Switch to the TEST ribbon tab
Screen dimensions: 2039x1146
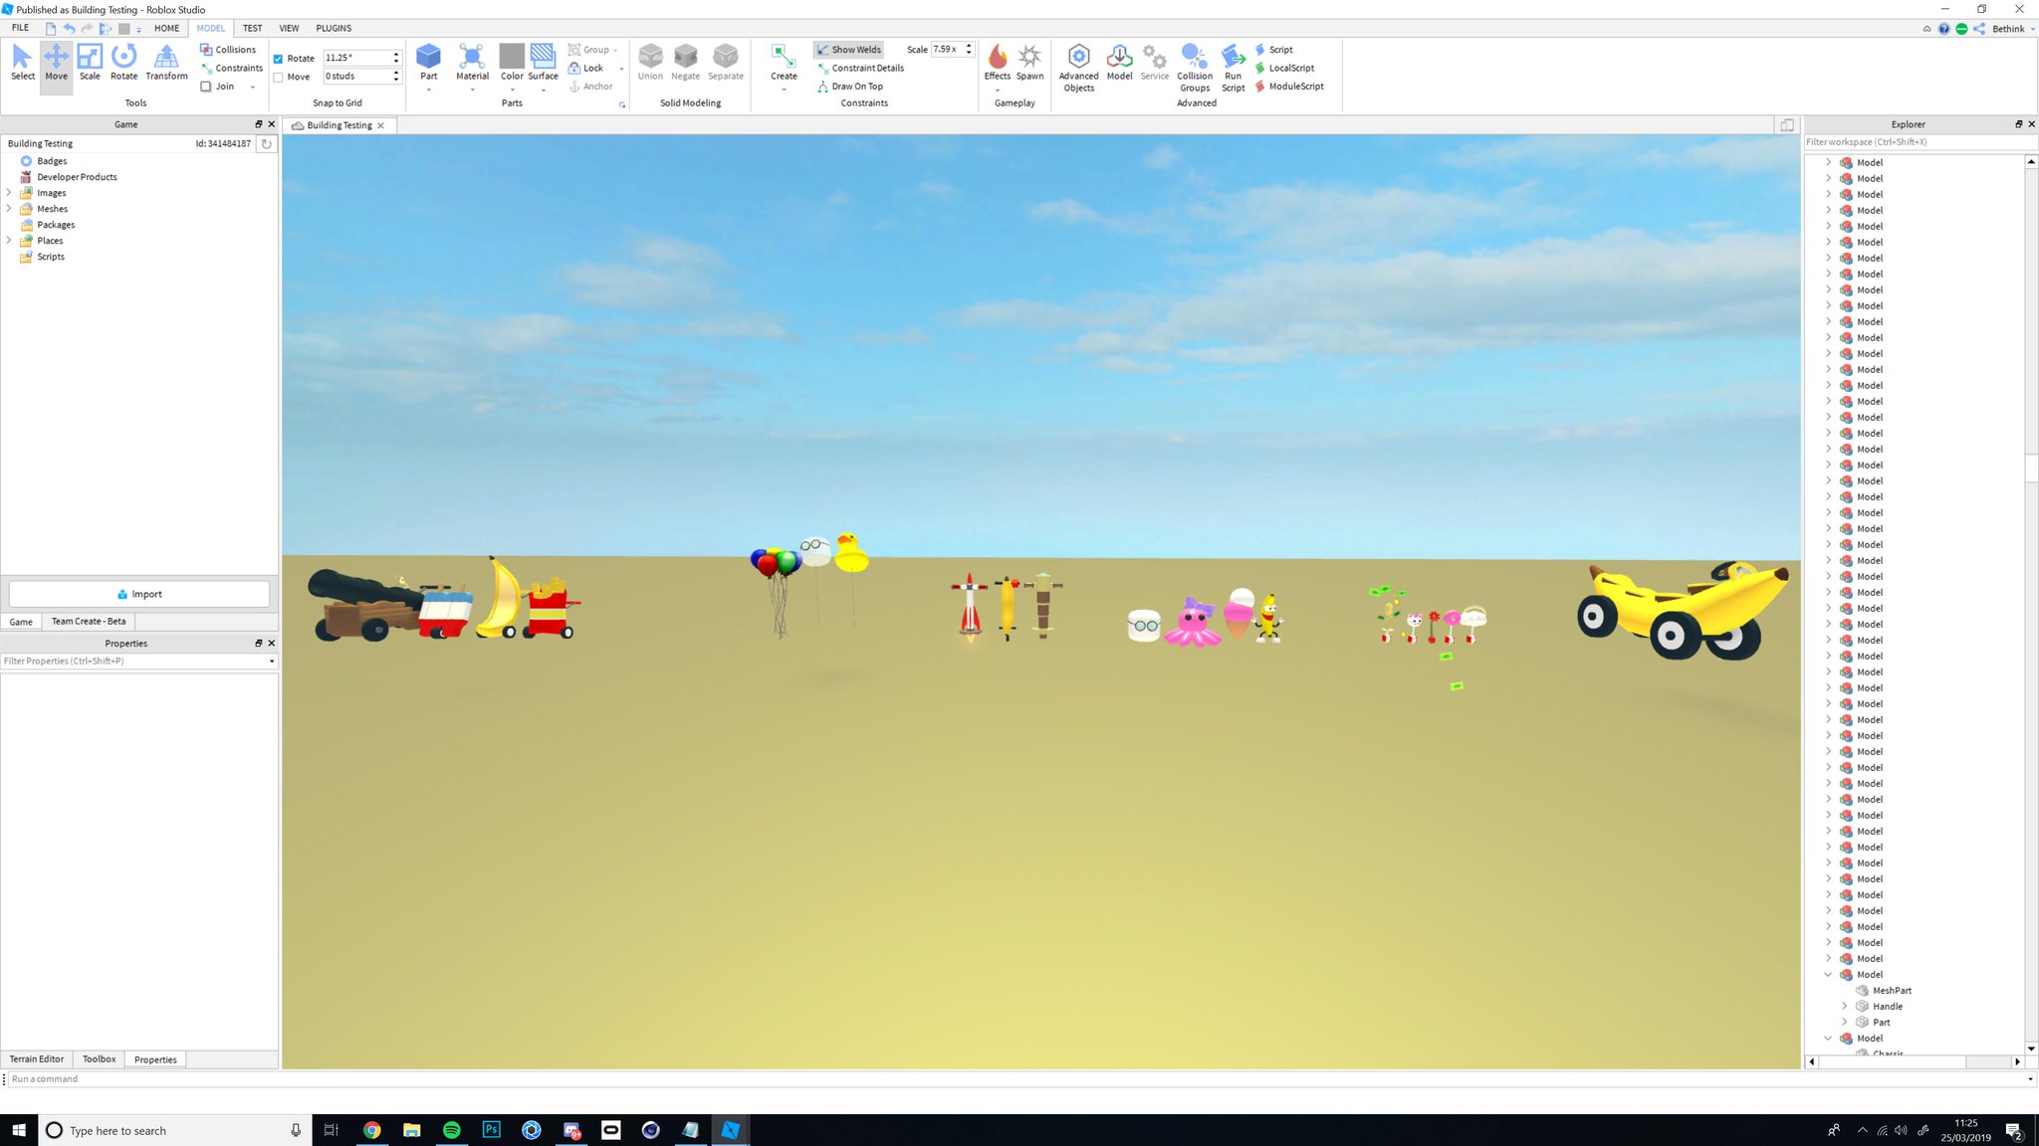[252, 28]
